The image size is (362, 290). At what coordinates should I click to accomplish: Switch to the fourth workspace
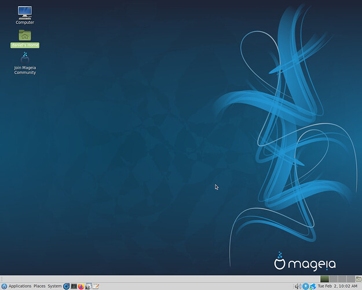tap(350, 278)
